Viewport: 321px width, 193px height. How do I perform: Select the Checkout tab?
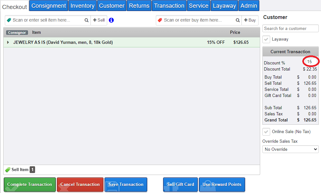pyautogui.click(x=14, y=7)
